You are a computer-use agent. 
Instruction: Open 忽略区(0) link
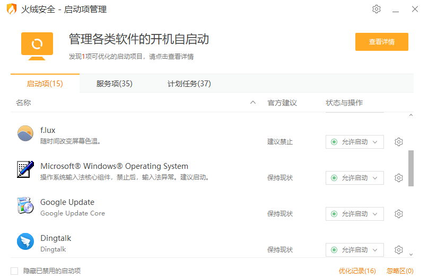(x=400, y=271)
